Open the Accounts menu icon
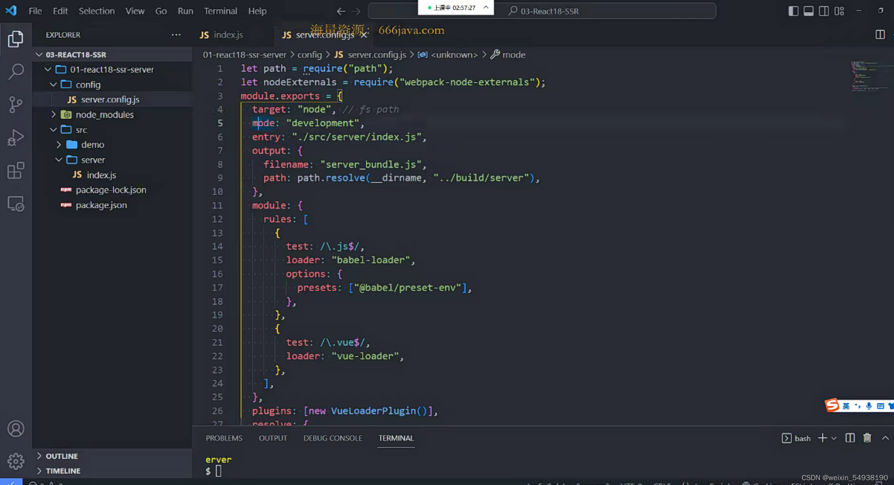 (16, 429)
